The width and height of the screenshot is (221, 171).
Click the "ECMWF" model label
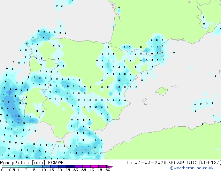click(56, 163)
